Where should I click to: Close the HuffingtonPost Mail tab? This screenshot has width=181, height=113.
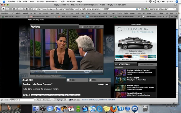(55, 17)
